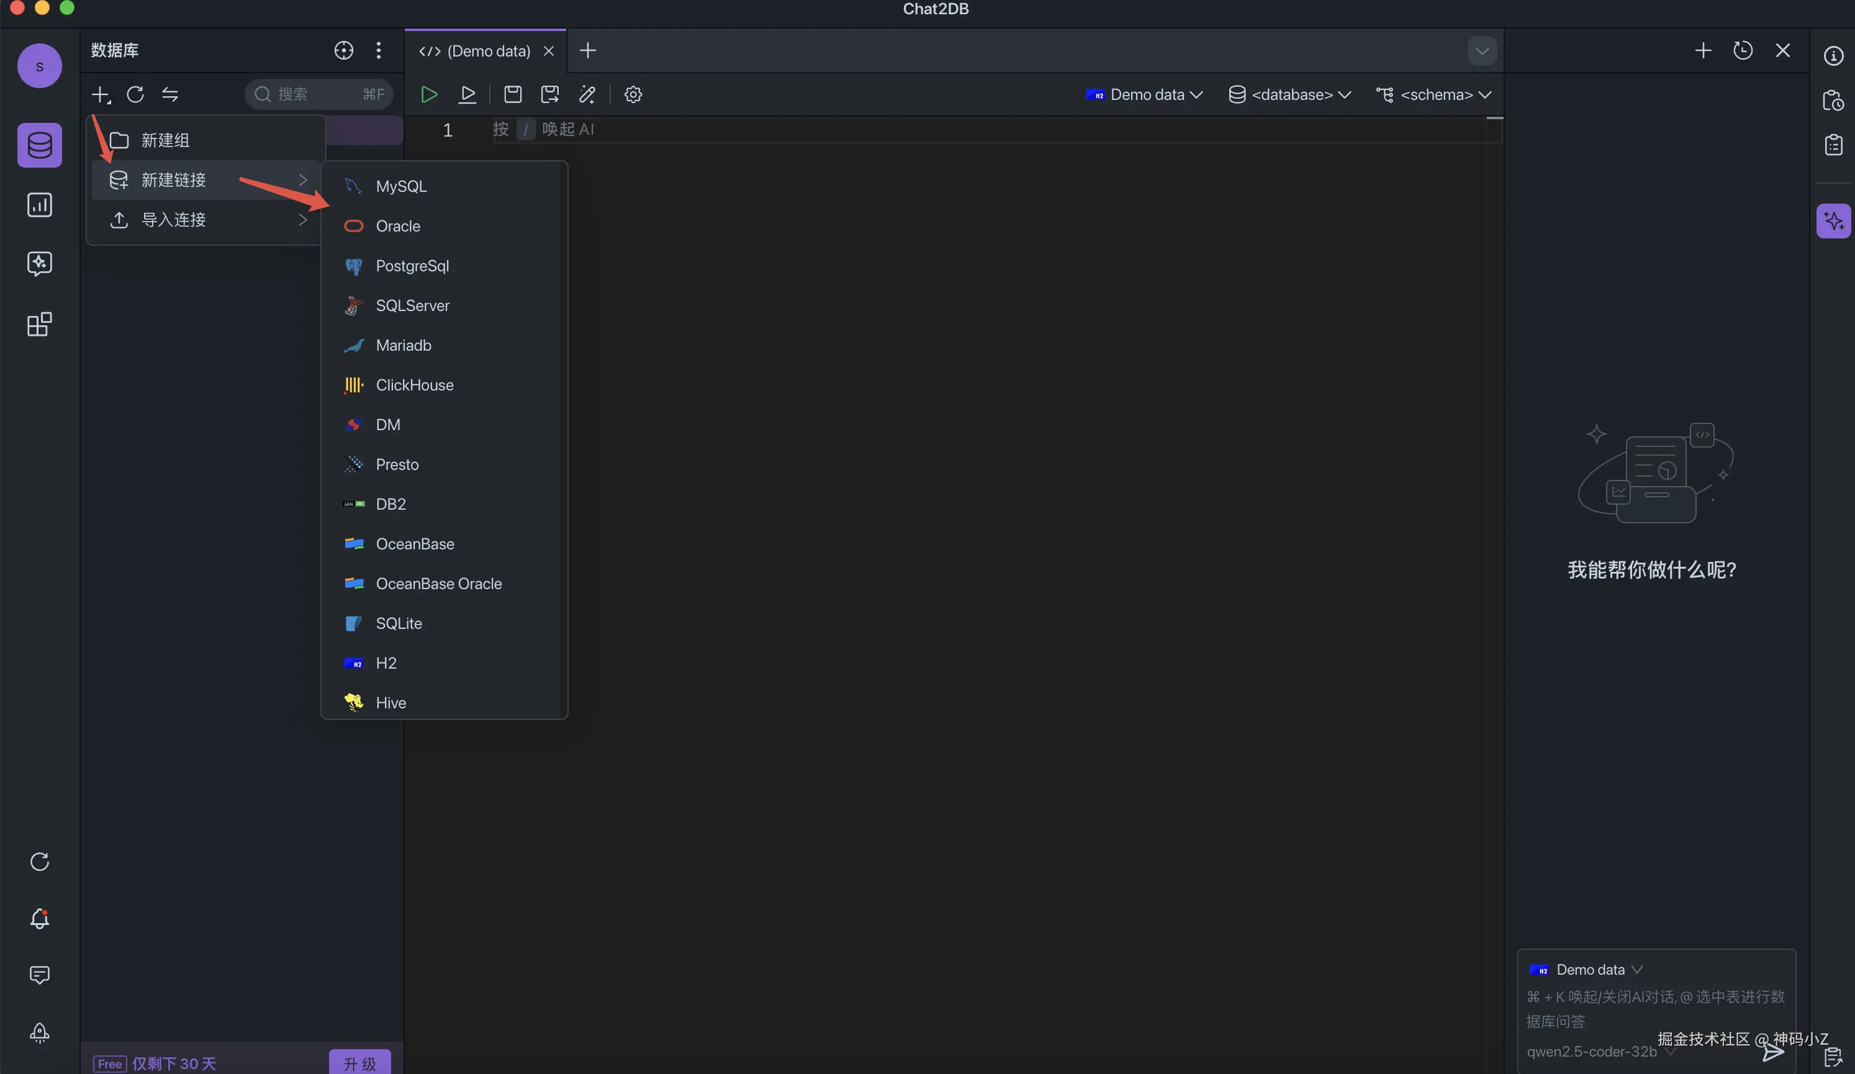Viewport: 1855px width, 1074px height.
Task: Click the save query icon
Action: (x=512, y=94)
